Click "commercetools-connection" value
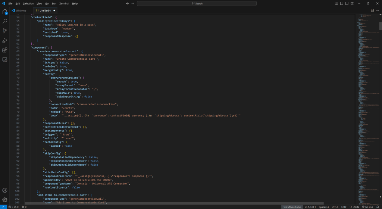This screenshot has width=382, height=209. tap(97, 104)
